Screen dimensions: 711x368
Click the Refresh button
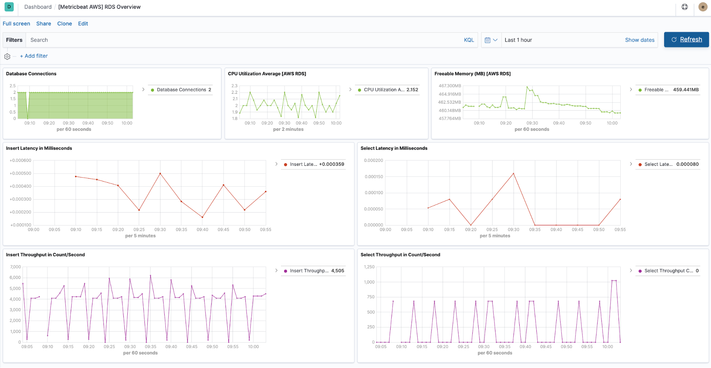[x=686, y=40]
